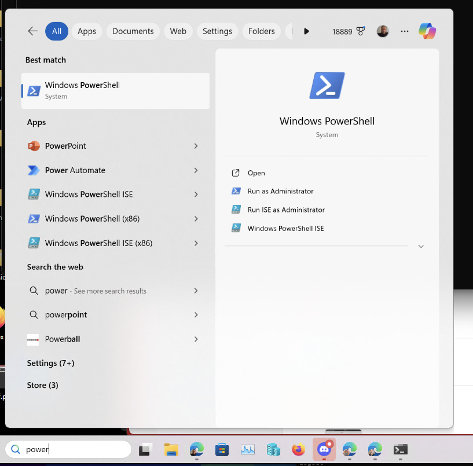473x466 pixels.
Task: Click the back arrow in search panel
Action: 33,31
